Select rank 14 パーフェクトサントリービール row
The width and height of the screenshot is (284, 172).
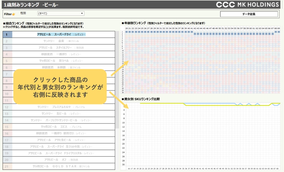pyautogui.click(x=59, y=120)
